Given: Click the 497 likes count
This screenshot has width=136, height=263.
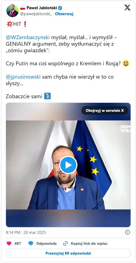Looking at the screenshot, I should click(x=18, y=243).
